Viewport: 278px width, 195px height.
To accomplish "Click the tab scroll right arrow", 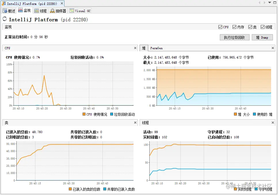I will tap(264, 3).
